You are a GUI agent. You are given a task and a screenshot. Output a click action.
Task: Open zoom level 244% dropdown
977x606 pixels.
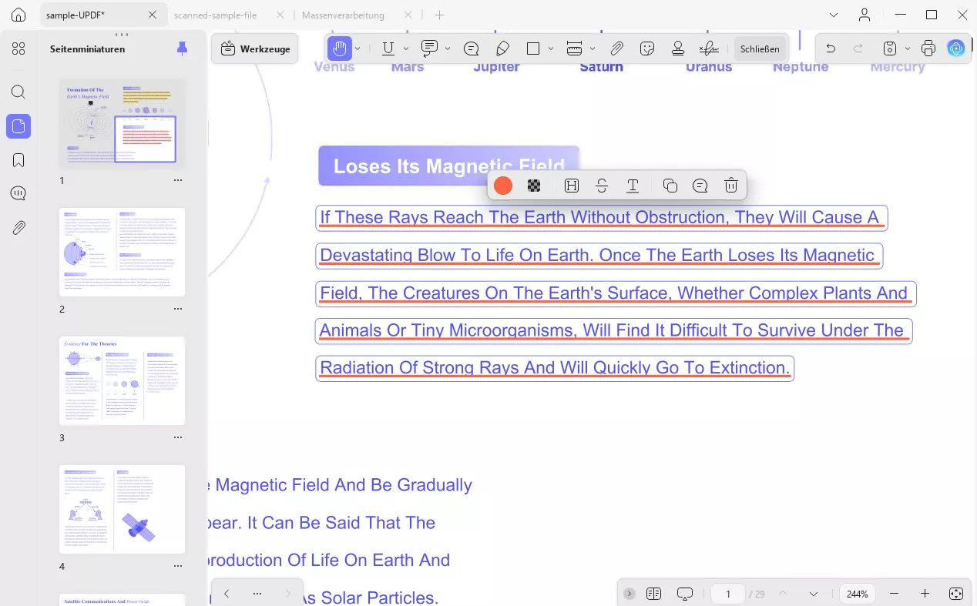click(858, 594)
